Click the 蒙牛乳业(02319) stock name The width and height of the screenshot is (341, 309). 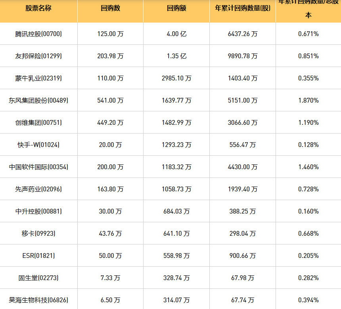[38, 78]
